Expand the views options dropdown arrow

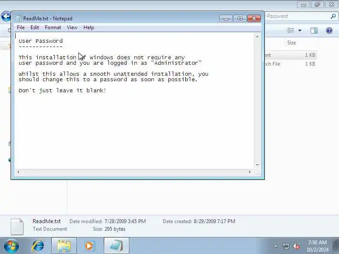300,30
